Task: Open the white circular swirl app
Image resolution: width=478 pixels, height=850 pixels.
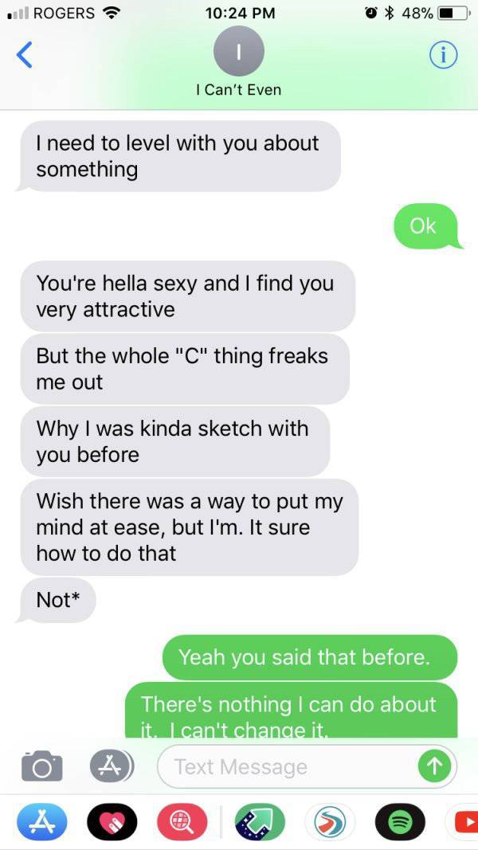Action: point(330,822)
